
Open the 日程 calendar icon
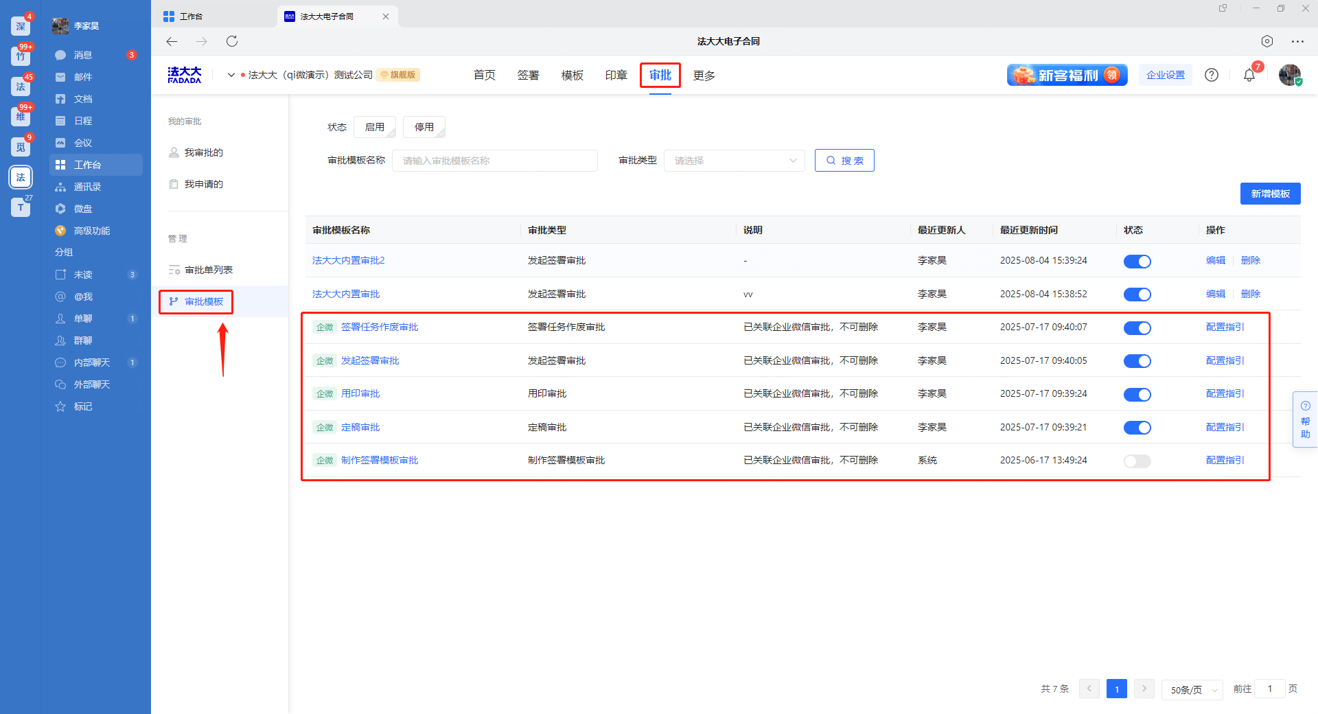pyautogui.click(x=60, y=121)
